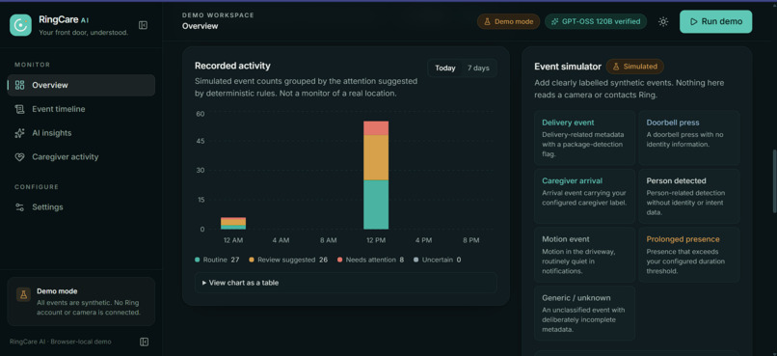This screenshot has width=777, height=356.
Task: Simulate a Person detected event
Action: [689, 197]
